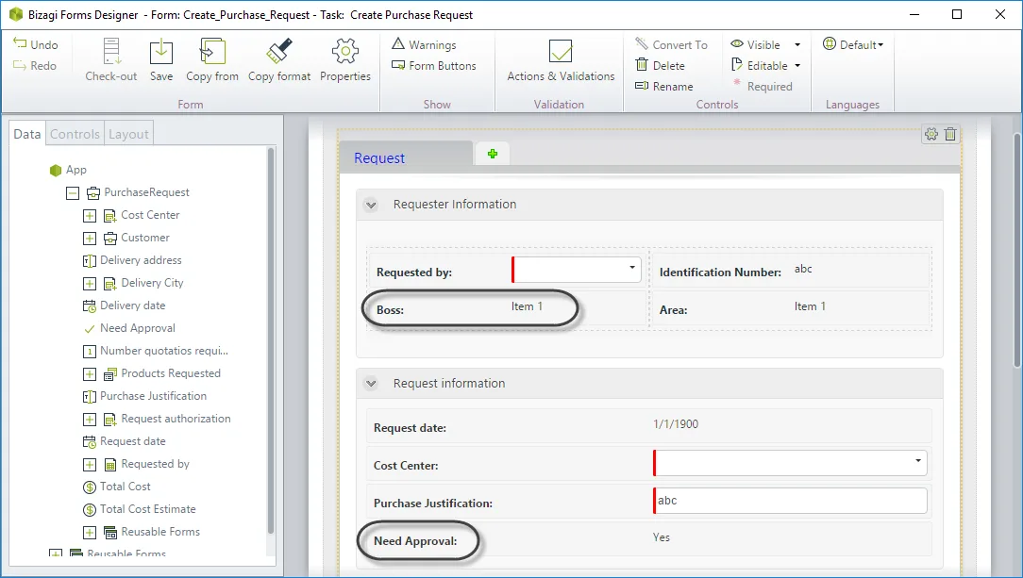This screenshot has height=578, width=1023.
Task: Toggle the Editable option
Action: click(x=760, y=65)
